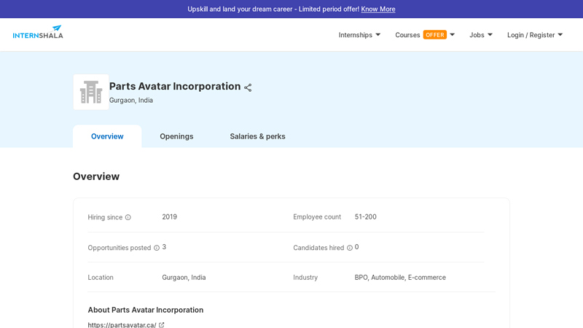Click BPO, Automobile, E-commerce industry value
Image resolution: width=583 pixels, height=328 pixels.
[x=400, y=278]
